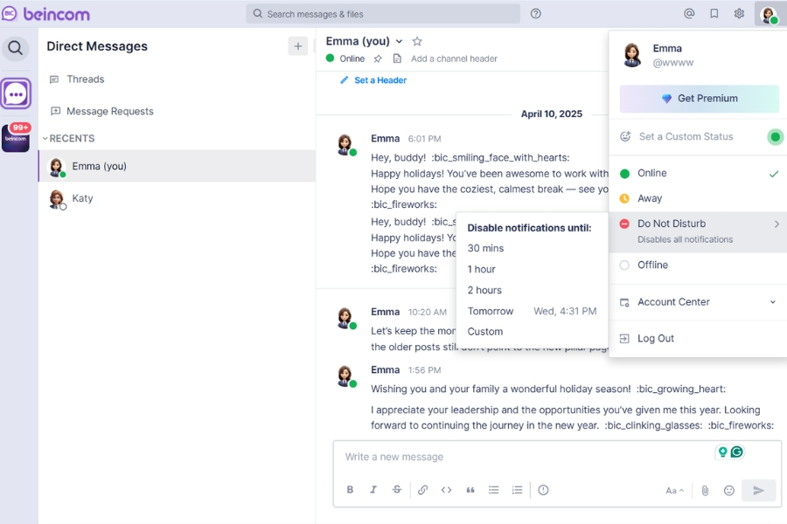Apply strikethrough formatting in message editor
Image resolution: width=787 pixels, height=524 pixels.
pos(396,490)
